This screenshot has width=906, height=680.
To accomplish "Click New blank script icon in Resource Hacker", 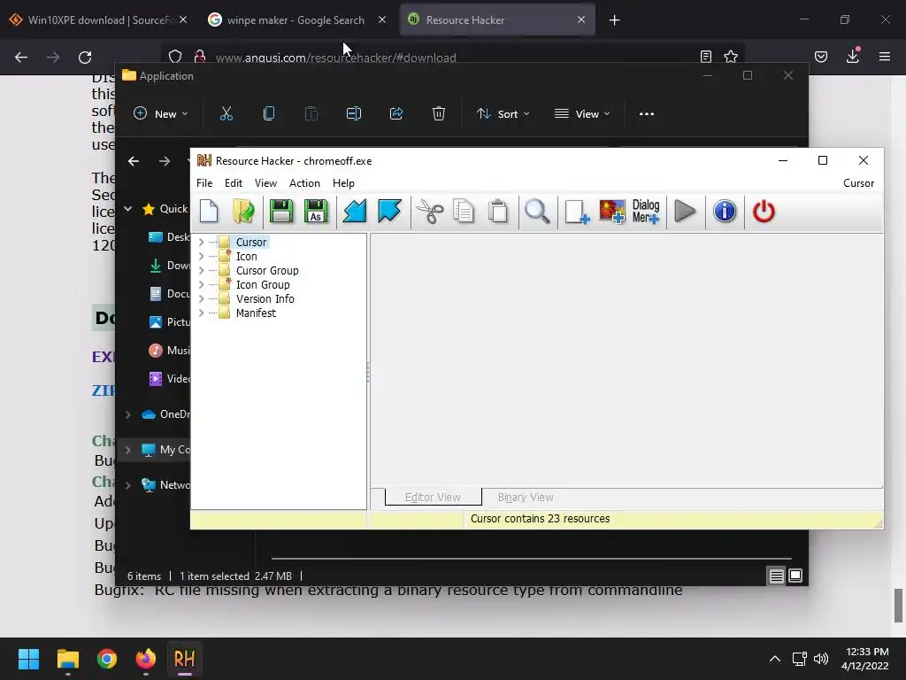I will click(x=209, y=211).
